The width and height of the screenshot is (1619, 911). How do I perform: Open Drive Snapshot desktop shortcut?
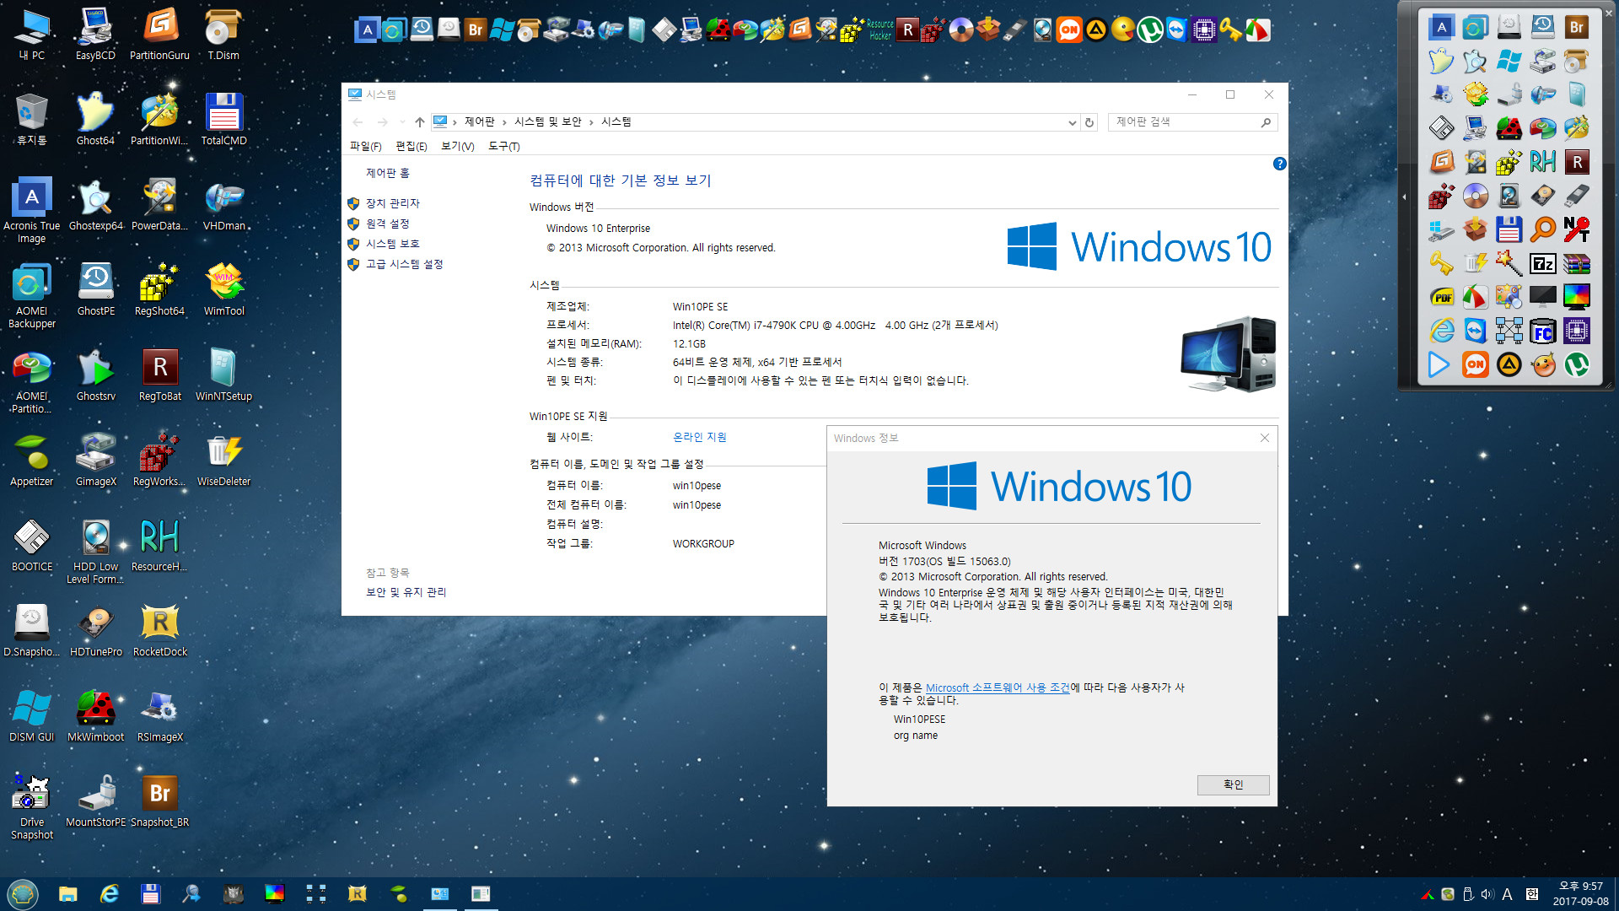coord(32,806)
